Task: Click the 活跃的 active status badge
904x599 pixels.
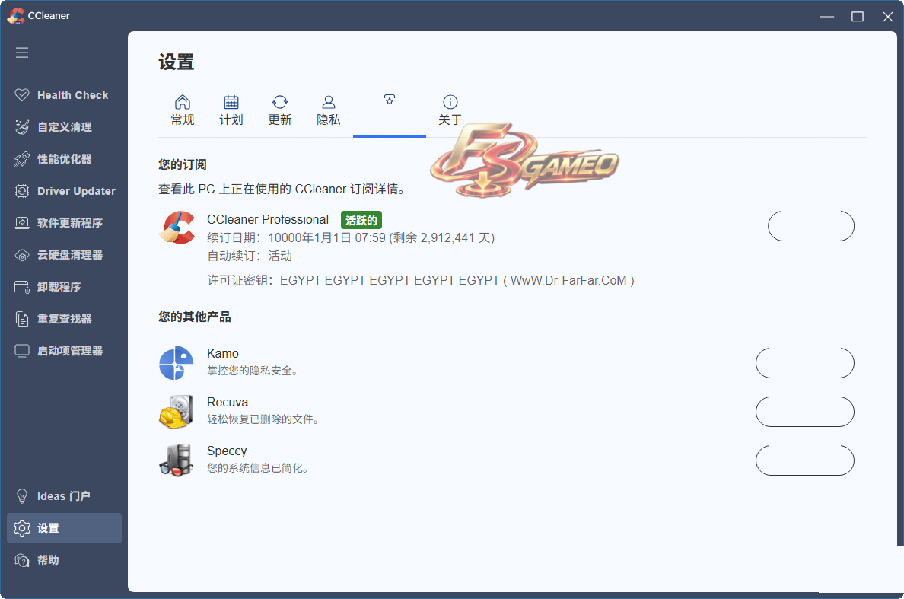Action: tap(361, 220)
